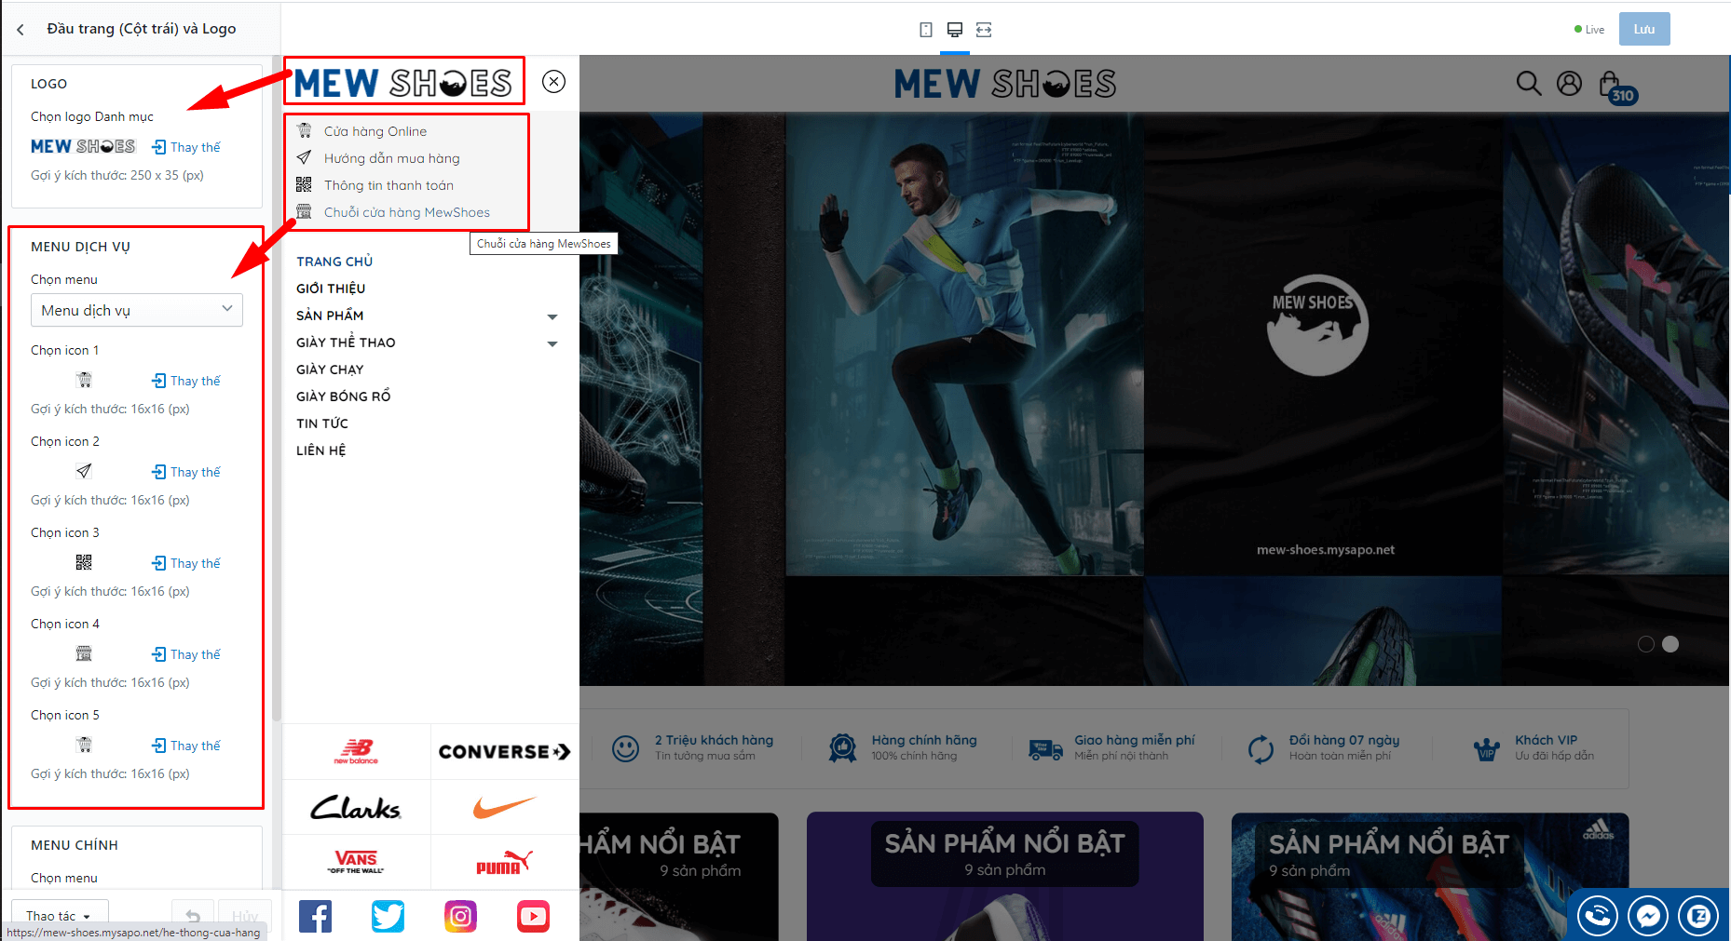
Task: Select the Converse brand logo
Action: click(x=504, y=751)
